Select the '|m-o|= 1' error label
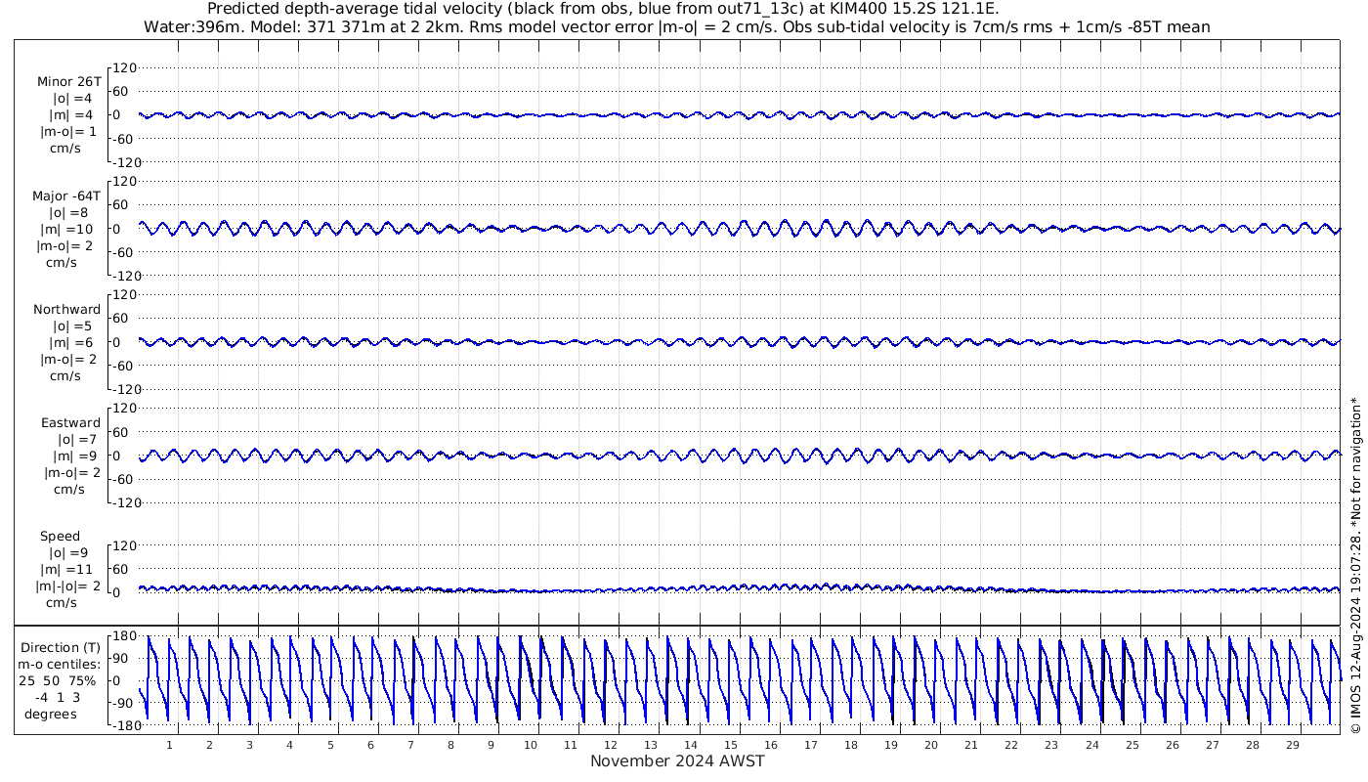 tap(67, 132)
